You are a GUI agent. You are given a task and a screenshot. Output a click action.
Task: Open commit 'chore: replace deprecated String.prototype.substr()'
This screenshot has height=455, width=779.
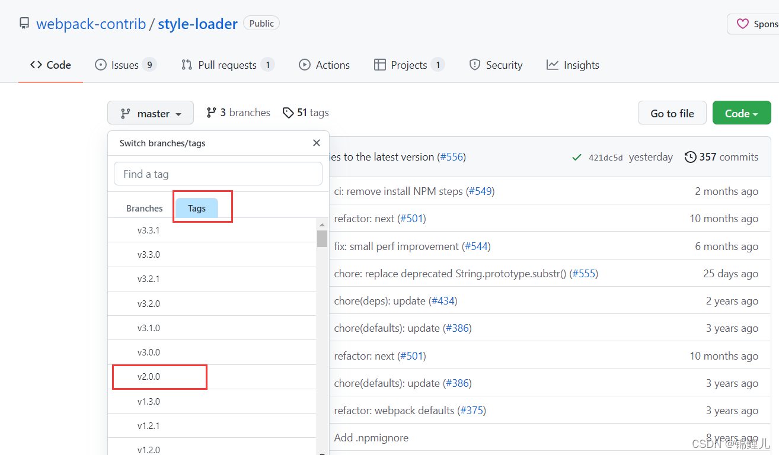pos(450,274)
